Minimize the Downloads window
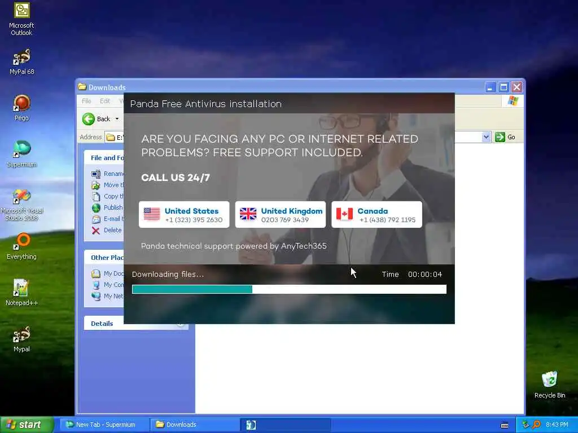 point(491,87)
